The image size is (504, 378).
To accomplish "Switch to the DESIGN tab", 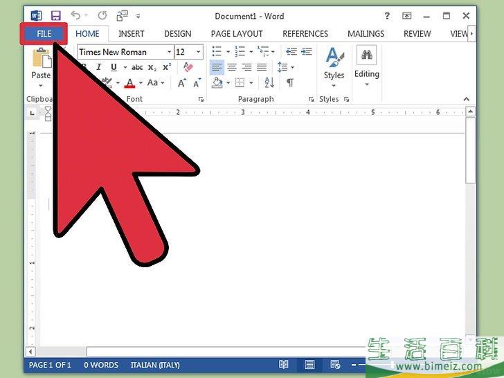I will click(x=178, y=34).
